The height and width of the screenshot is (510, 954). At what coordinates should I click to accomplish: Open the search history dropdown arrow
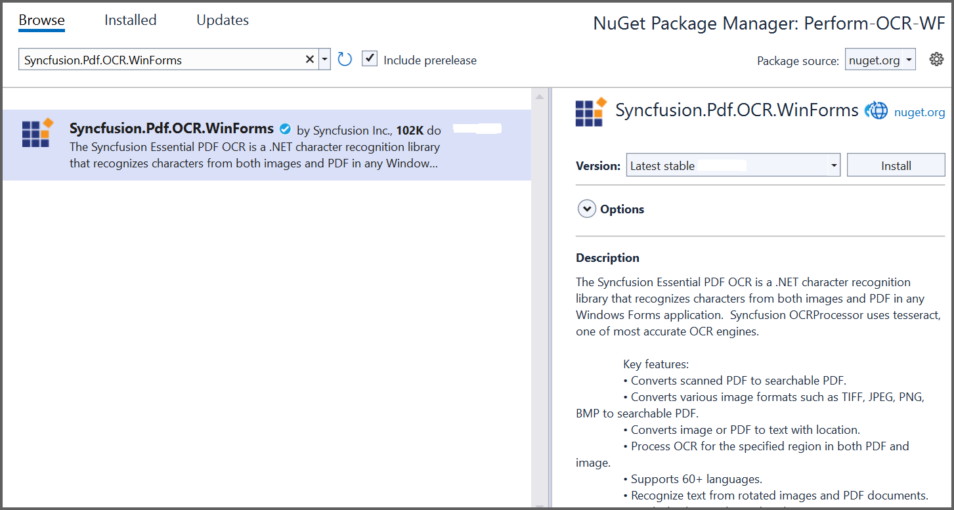pyautogui.click(x=324, y=60)
